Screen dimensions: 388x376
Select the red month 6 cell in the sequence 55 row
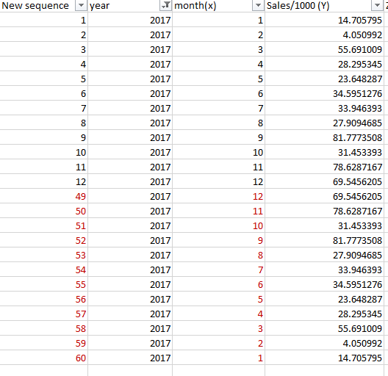[218, 284]
